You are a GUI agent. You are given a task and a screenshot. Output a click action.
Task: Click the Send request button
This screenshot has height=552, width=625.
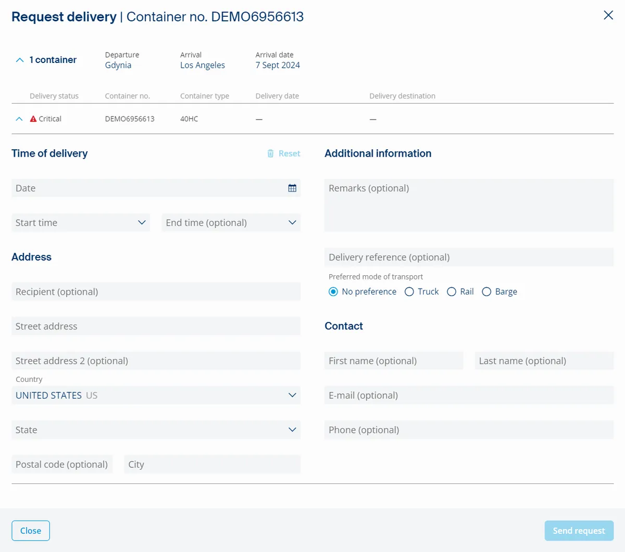tap(579, 530)
